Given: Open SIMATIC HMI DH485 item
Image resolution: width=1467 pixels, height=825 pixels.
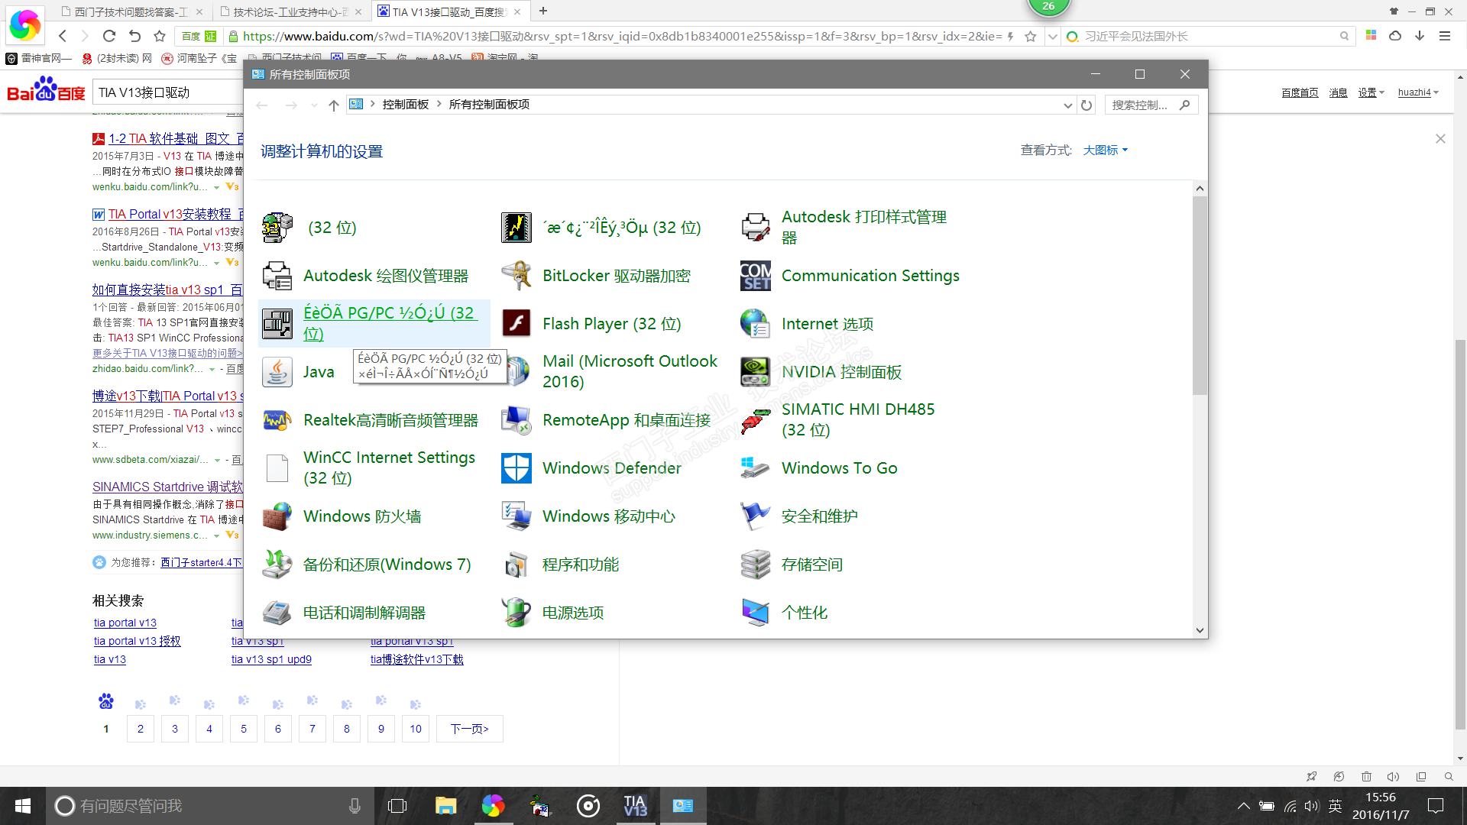Looking at the screenshot, I should point(857,419).
